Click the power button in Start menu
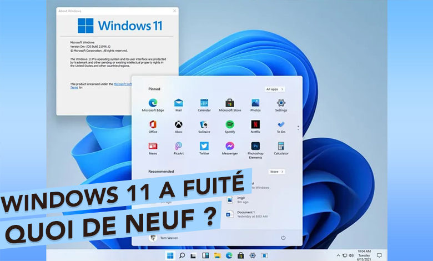Viewport: 433px width, 261px height. point(283,238)
